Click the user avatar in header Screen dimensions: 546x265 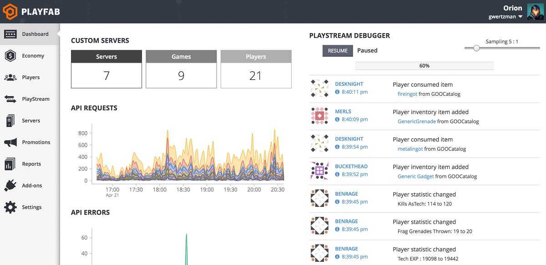(x=535, y=12)
